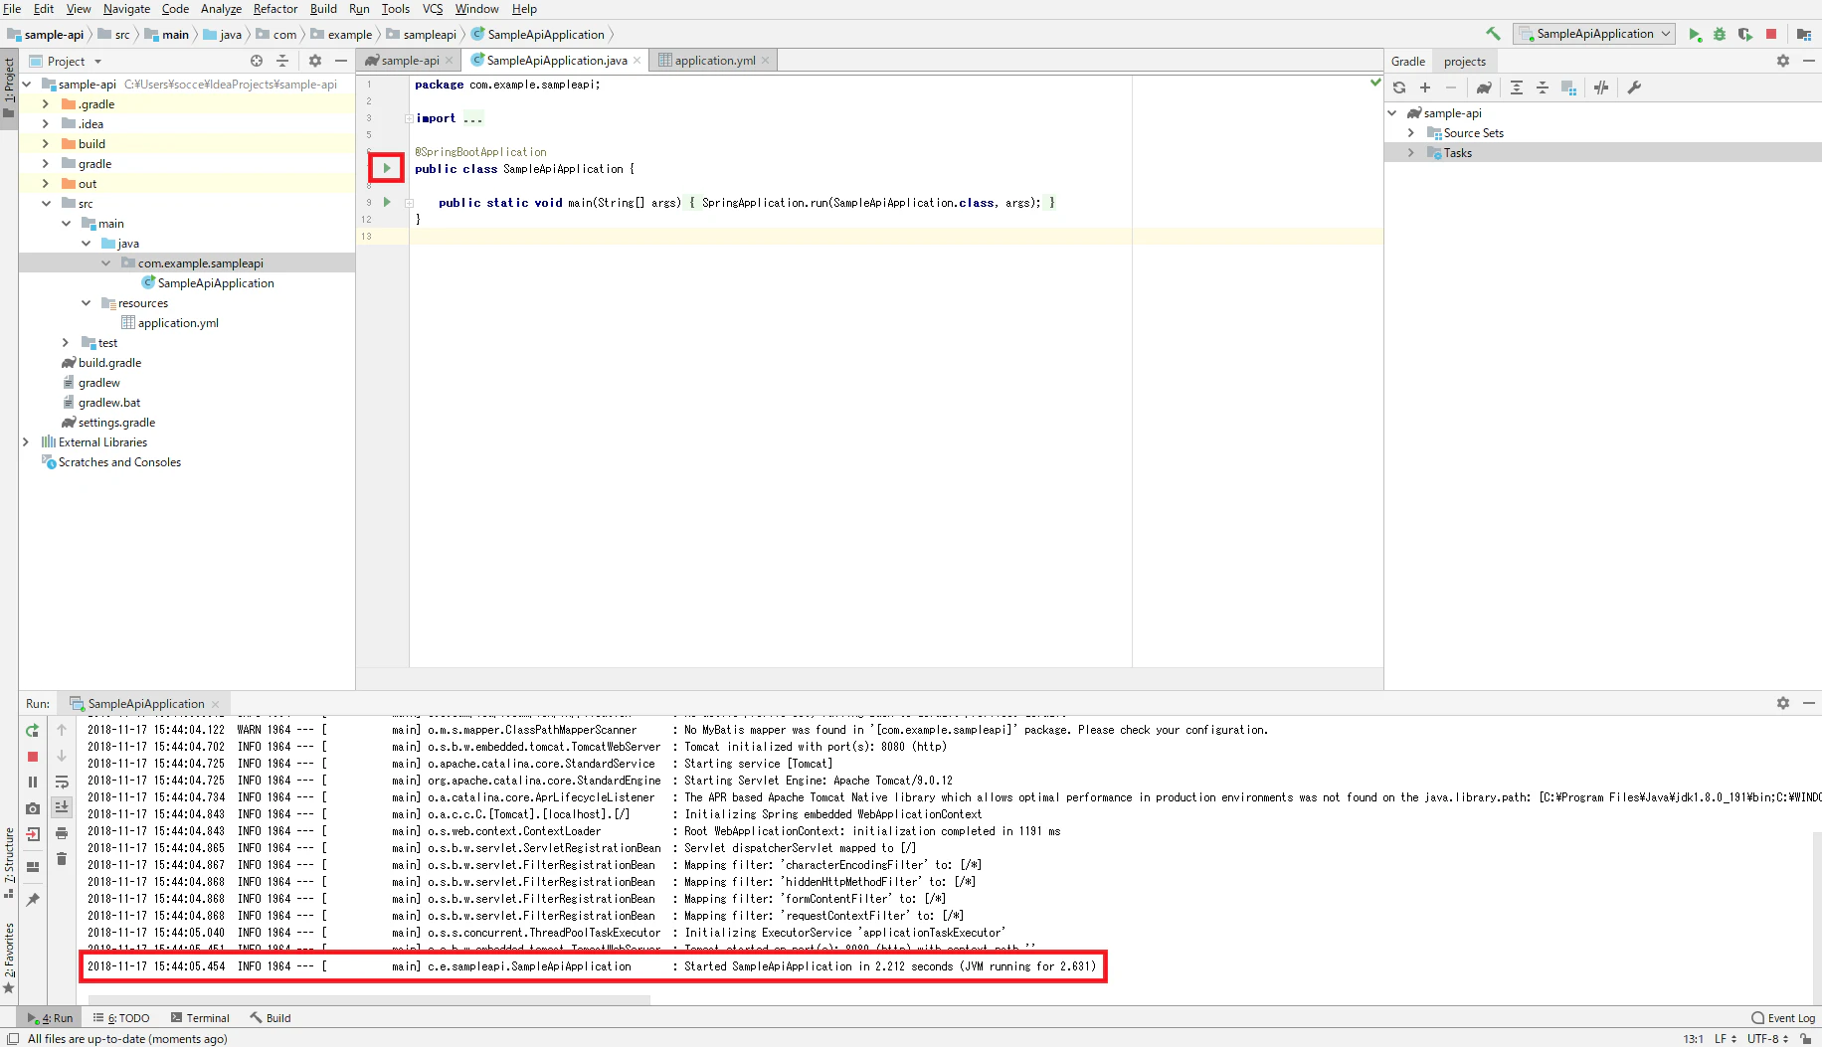Expand Tasks node in the Gradle panel
This screenshot has width=1822, height=1047.
click(1410, 153)
